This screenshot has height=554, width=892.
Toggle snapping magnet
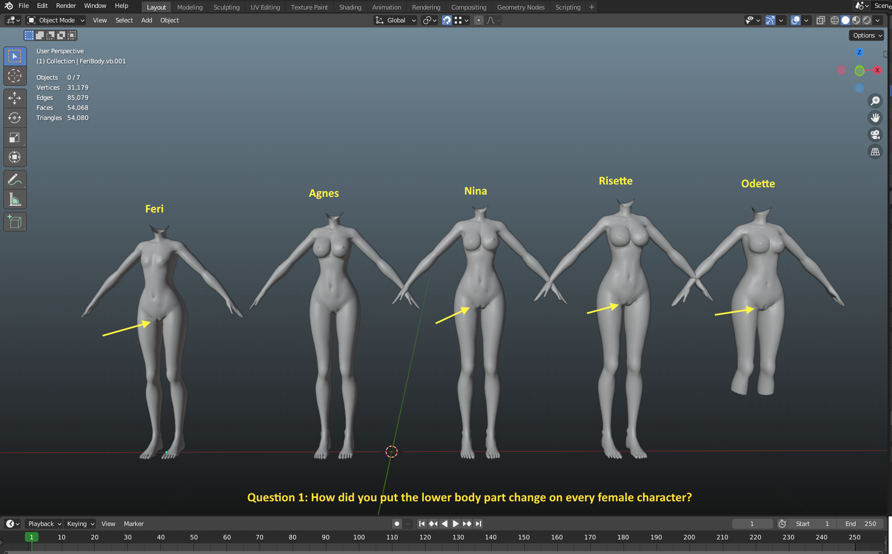point(447,20)
